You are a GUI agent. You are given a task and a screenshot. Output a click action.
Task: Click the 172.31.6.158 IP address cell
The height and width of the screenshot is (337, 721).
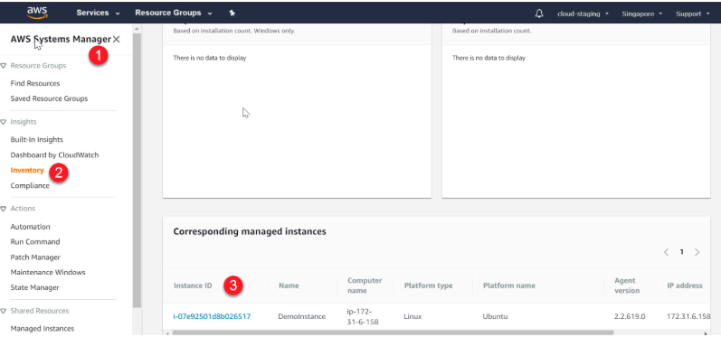click(x=688, y=316)
